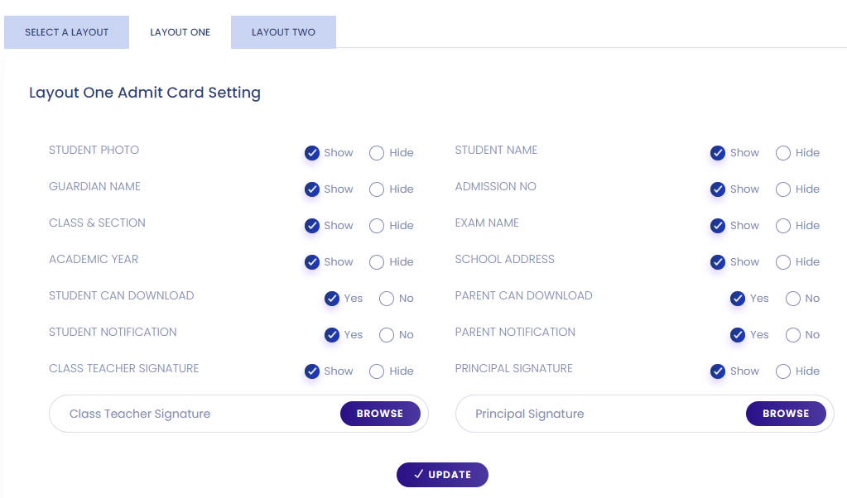Select Hide for Student Photo
This screenshot has height=498, width=847.
click(x=377, y=153)
